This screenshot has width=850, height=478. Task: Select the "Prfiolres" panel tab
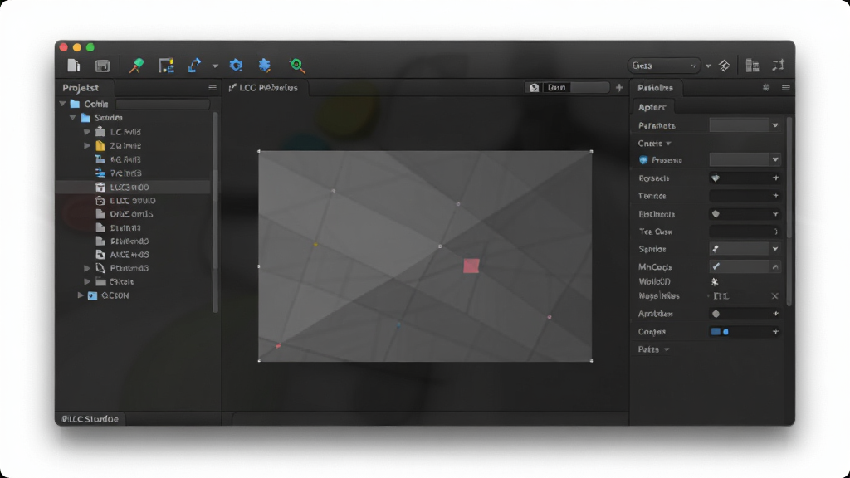pos(656,88)
